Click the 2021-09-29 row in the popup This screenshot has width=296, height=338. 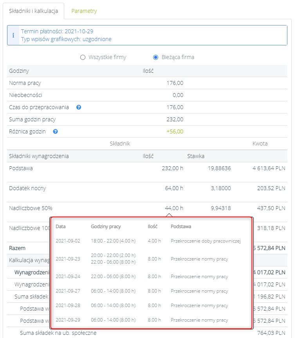point(68,320)
